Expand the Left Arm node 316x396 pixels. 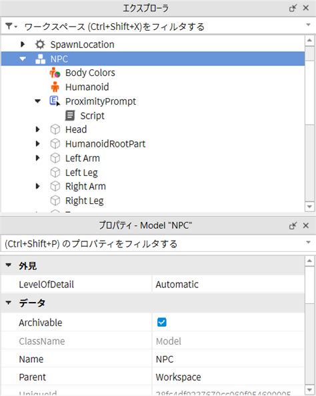37,159
